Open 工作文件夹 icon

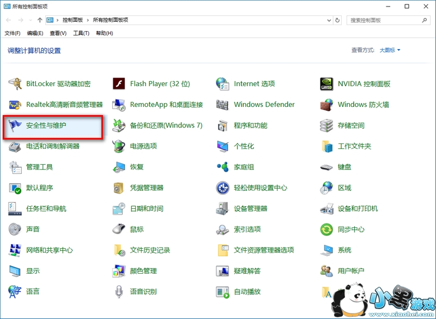(326, 146)
